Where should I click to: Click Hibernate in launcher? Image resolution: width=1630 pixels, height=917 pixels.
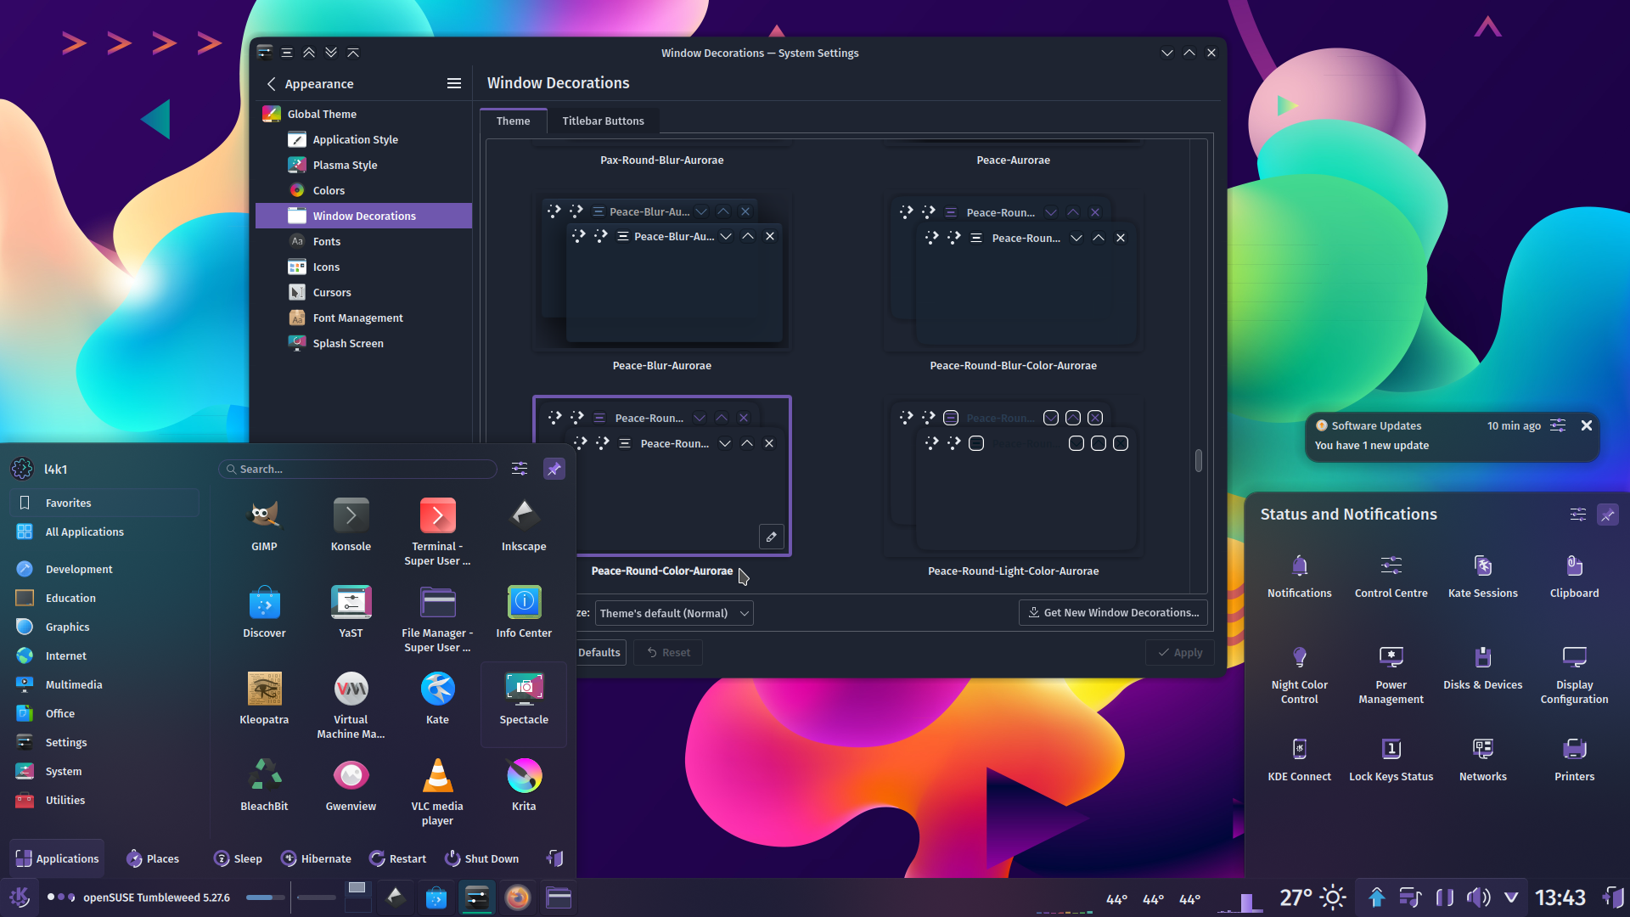click(316, 858)
